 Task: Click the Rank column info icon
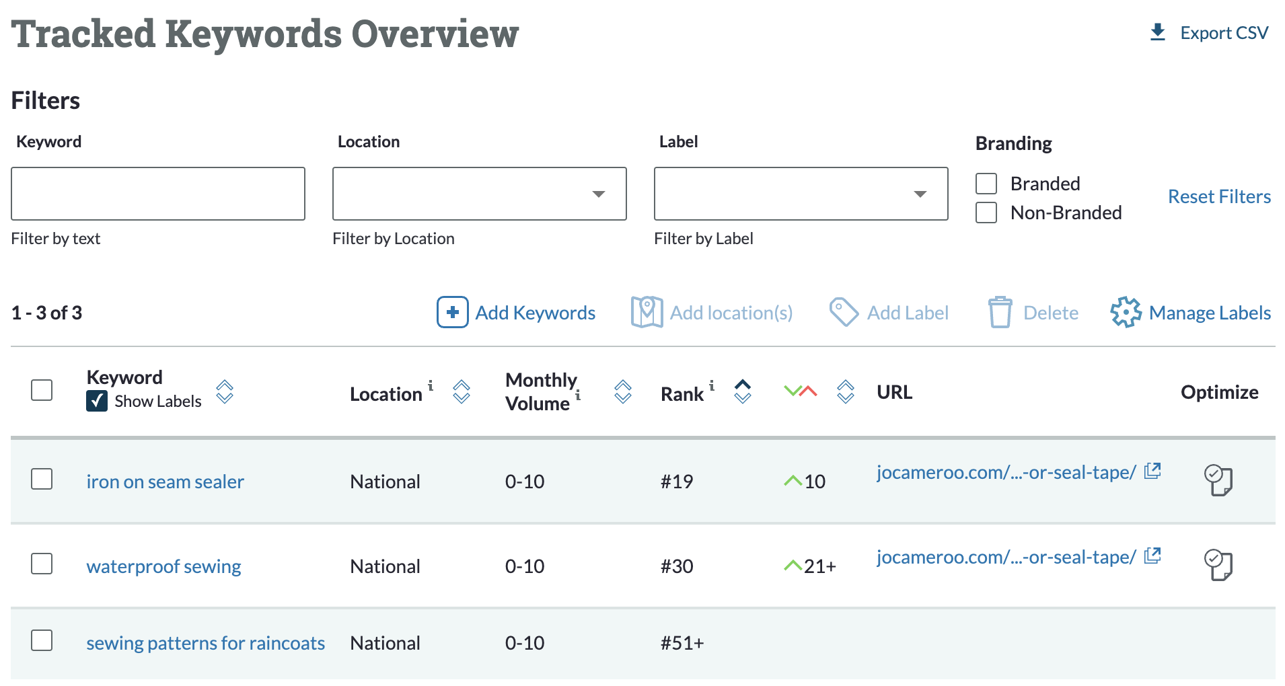click(712, 385)
